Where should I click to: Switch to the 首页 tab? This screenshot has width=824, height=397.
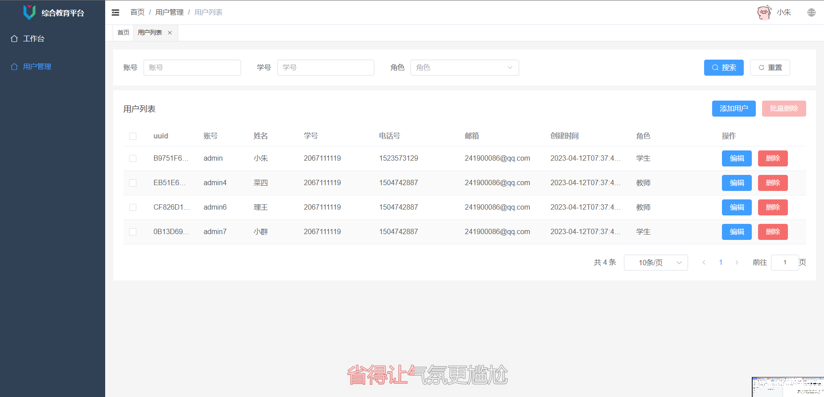[x=123, y=33]
